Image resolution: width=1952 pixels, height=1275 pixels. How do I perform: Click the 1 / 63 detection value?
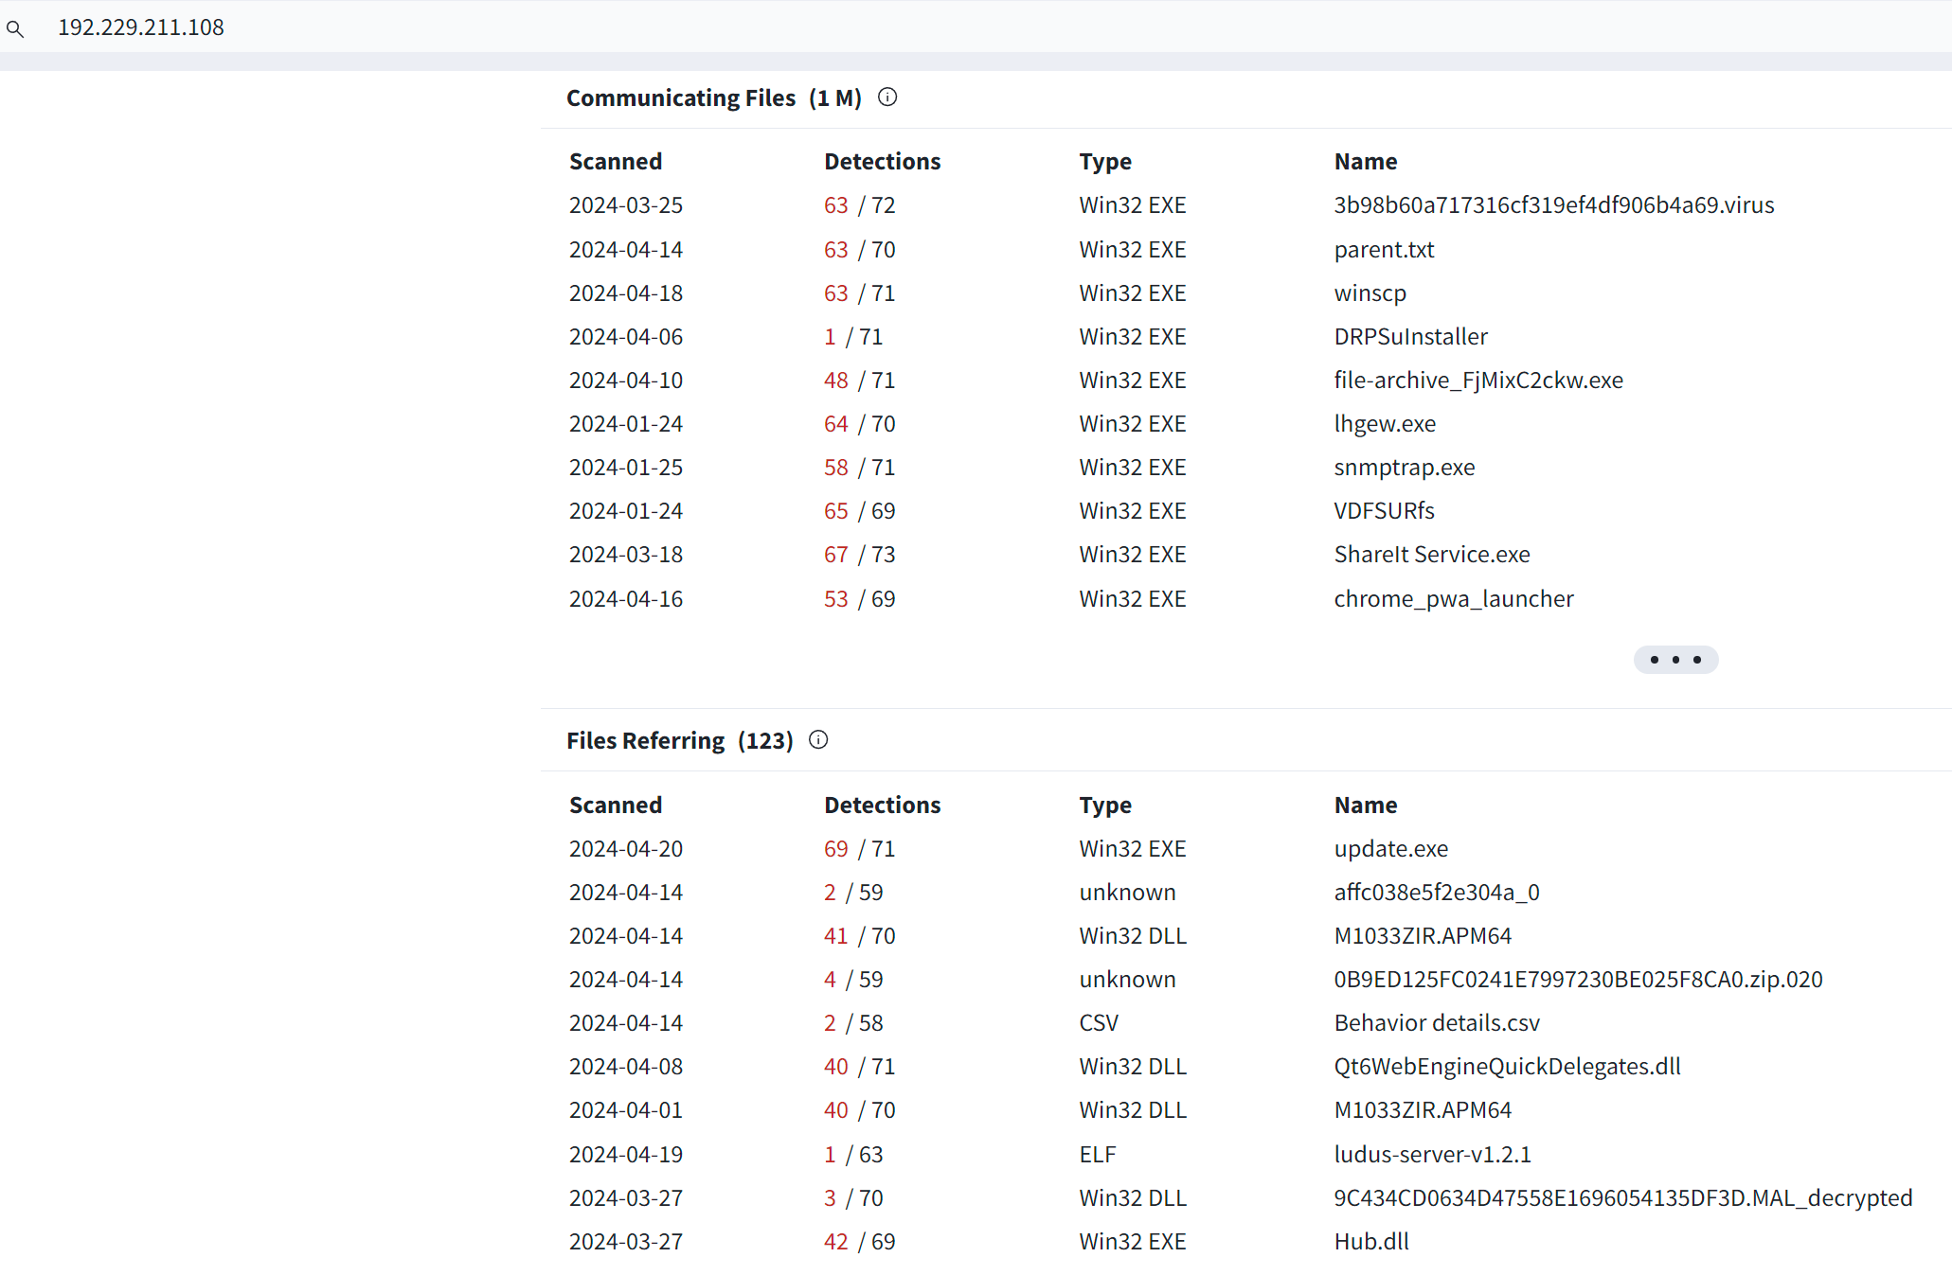click(852, 1155)
